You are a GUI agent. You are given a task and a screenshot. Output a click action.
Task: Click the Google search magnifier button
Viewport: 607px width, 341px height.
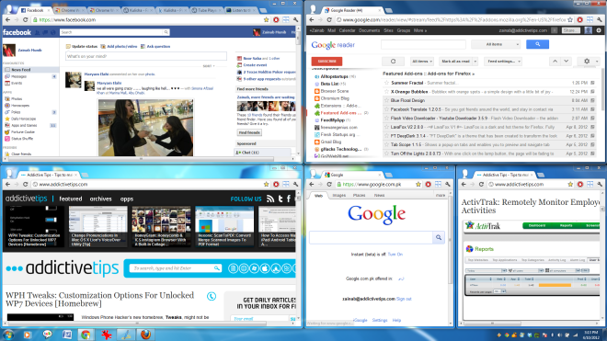point(438,237)
